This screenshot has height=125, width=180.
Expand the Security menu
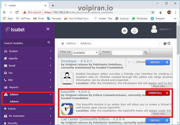(27, 123)
